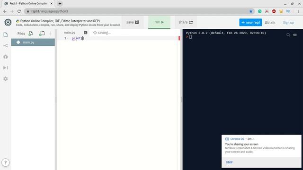Screen dimensions: 303x170
Task: Bookmark the page with star icon
Action: 251,11
